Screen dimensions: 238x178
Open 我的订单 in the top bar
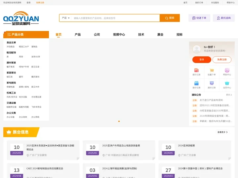199,3
